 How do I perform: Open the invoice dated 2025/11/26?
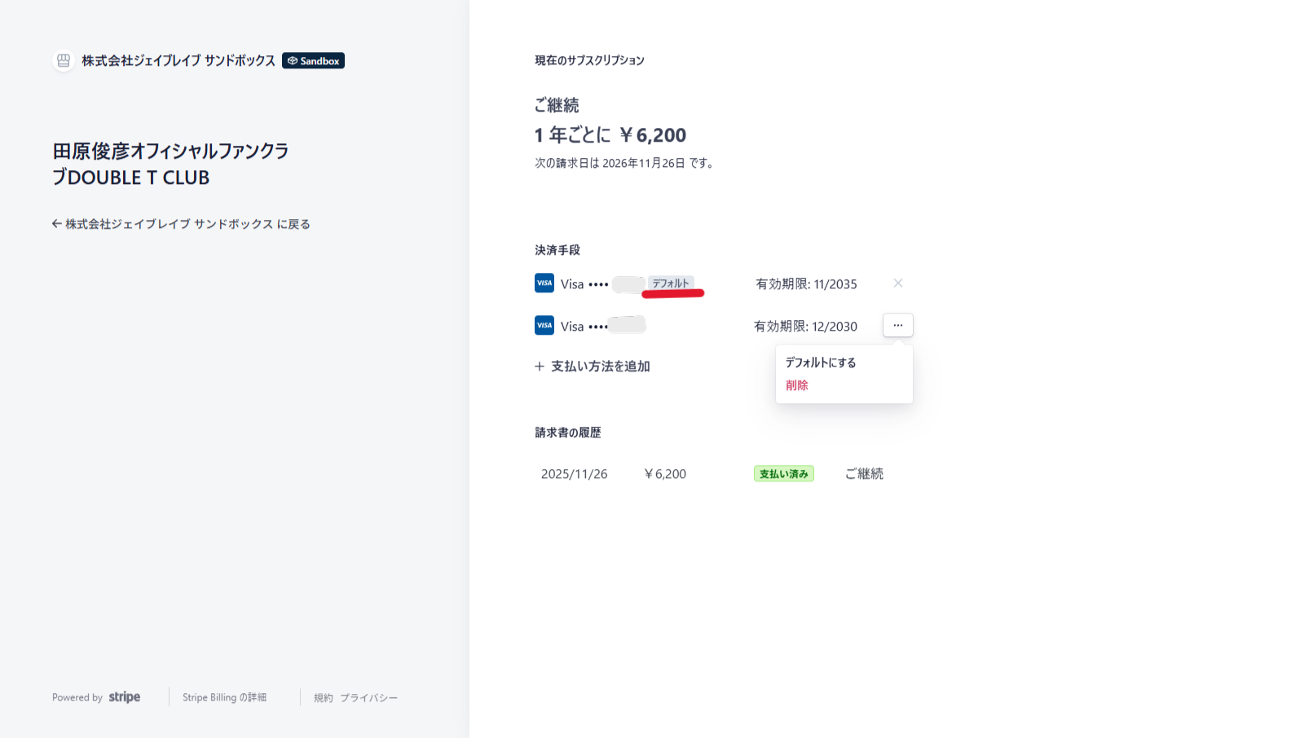(x=574, y=474)
